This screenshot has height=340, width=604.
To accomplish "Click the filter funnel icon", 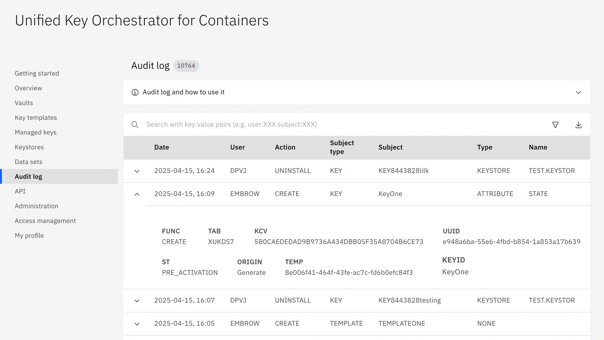I will 555,125.
